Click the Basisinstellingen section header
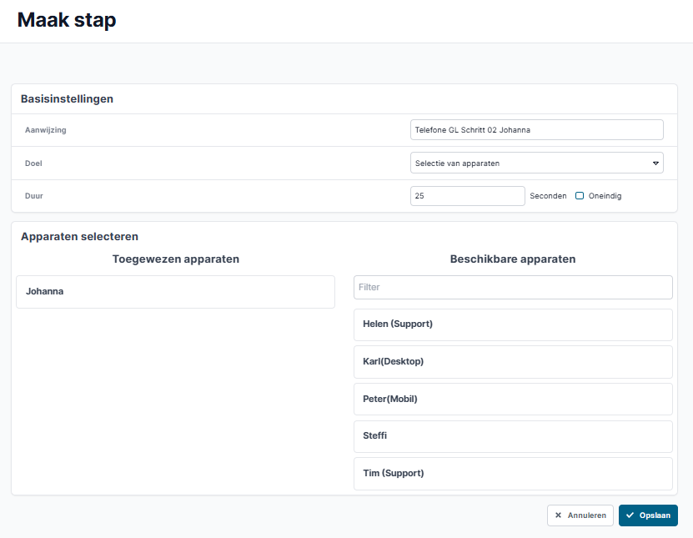The height and width of the screenshot is (538, 693). coord(68,98)
